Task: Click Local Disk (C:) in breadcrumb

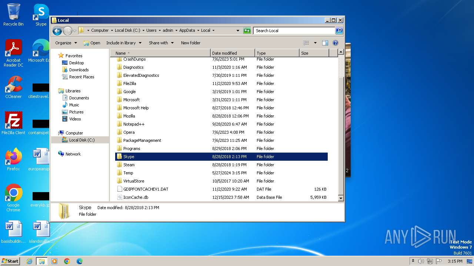Action: (x=127, y=31)
